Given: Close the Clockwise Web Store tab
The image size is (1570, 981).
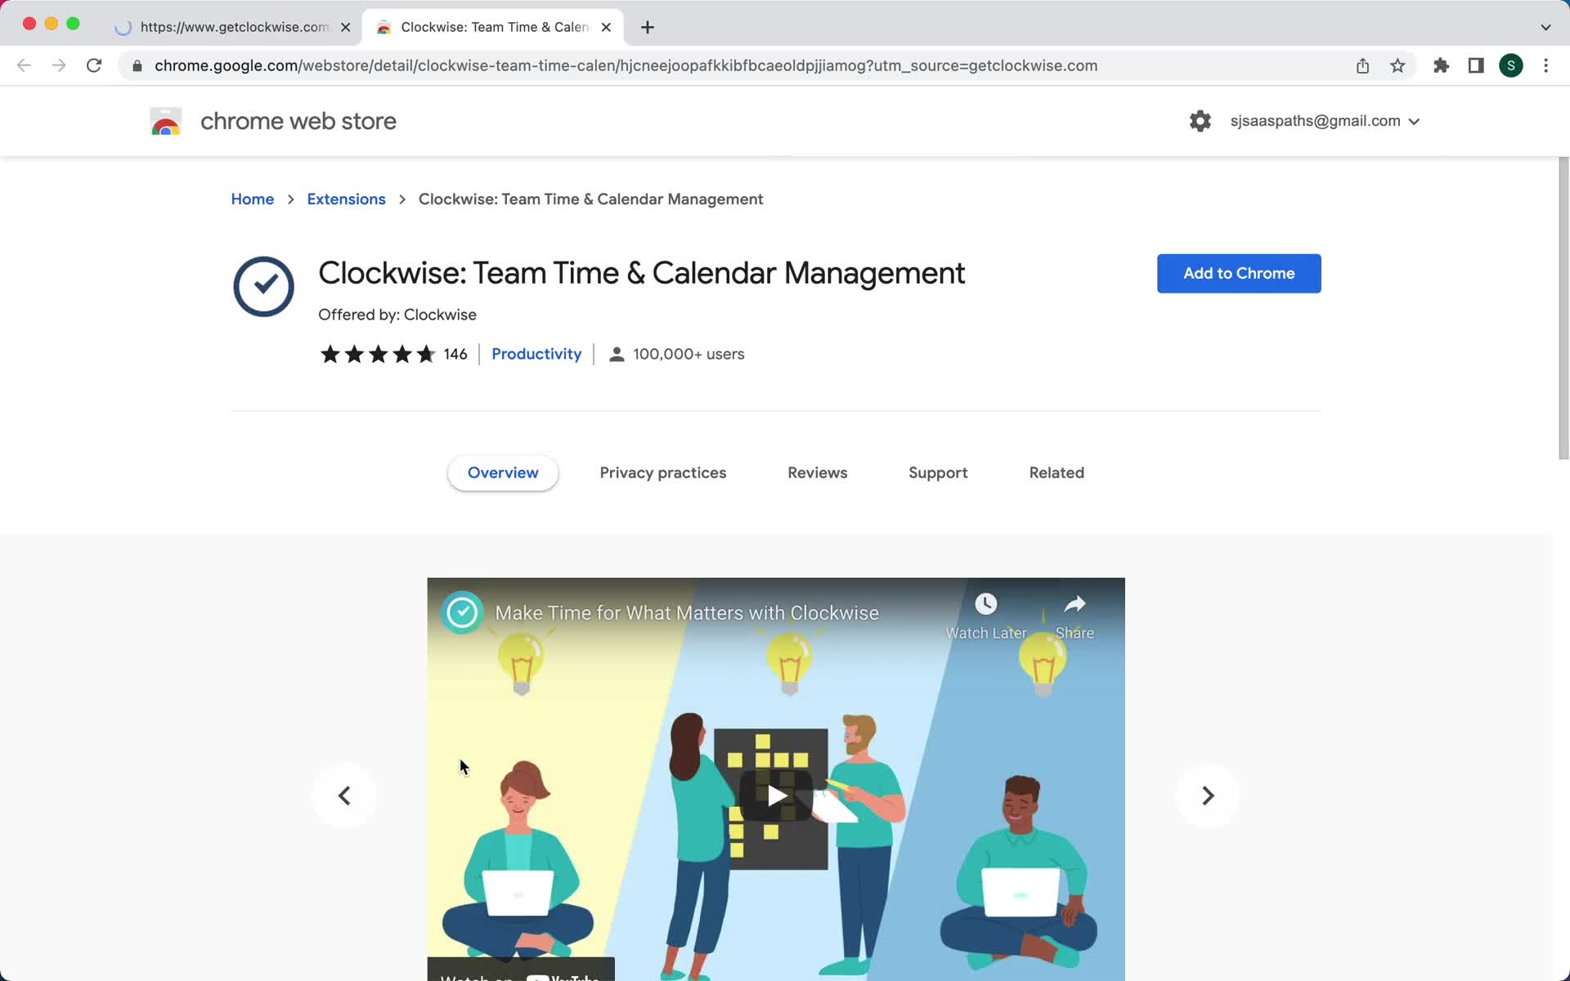Looking at the screenshot, I should 606,27.
